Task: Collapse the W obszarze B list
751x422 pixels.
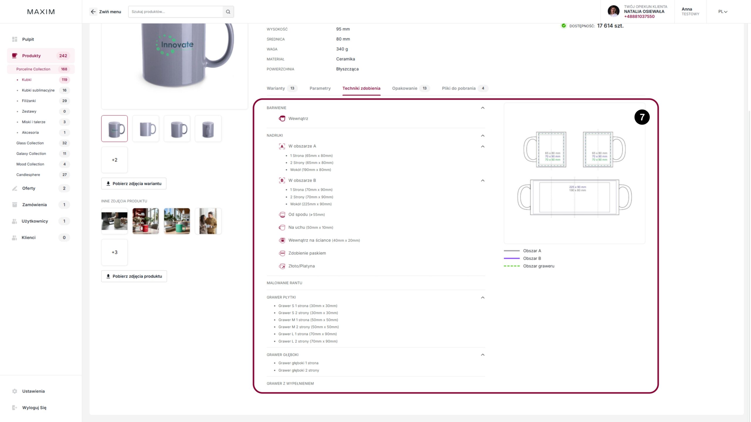Action: 483,181
